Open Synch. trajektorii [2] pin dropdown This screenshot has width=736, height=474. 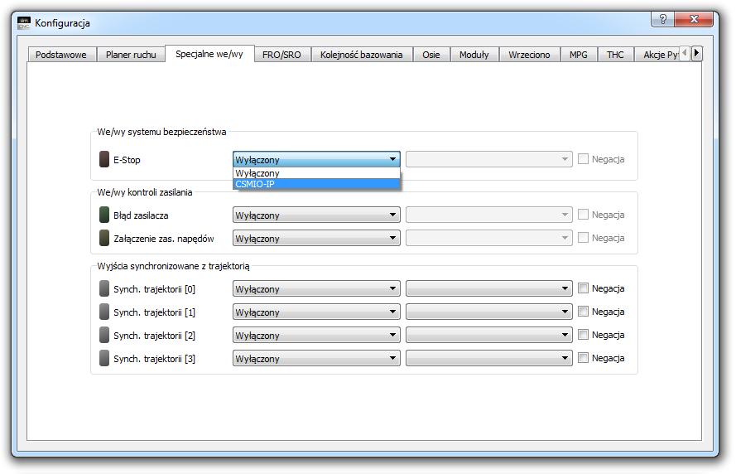coord(489,335)
